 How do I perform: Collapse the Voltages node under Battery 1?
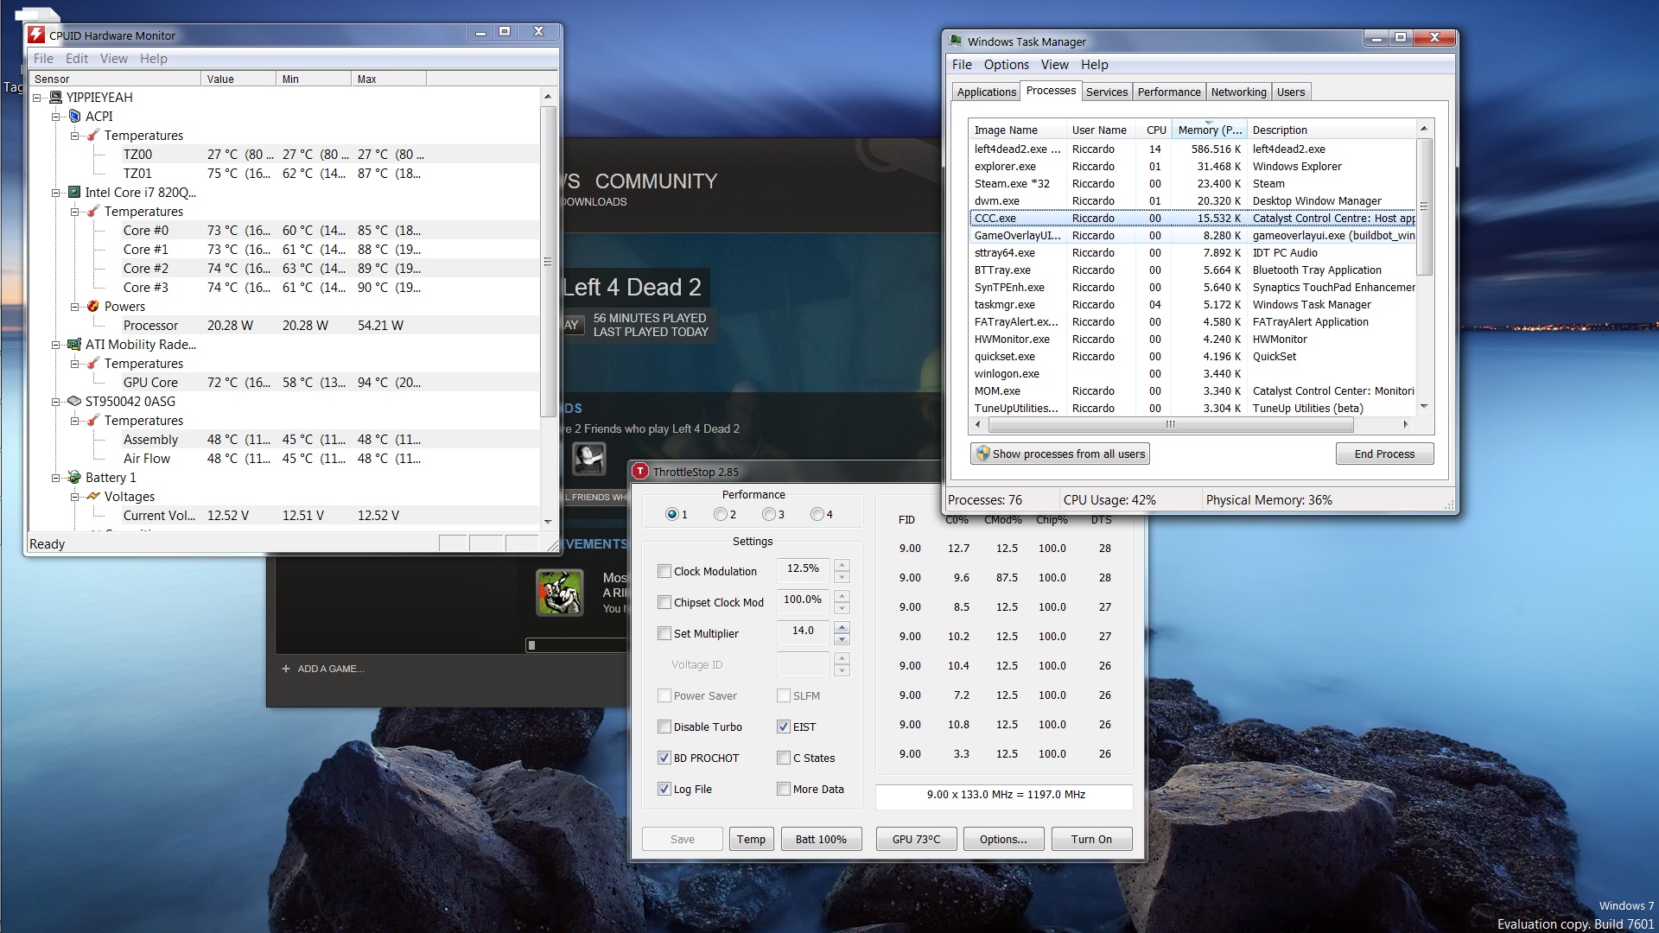(x=75, y=497)
